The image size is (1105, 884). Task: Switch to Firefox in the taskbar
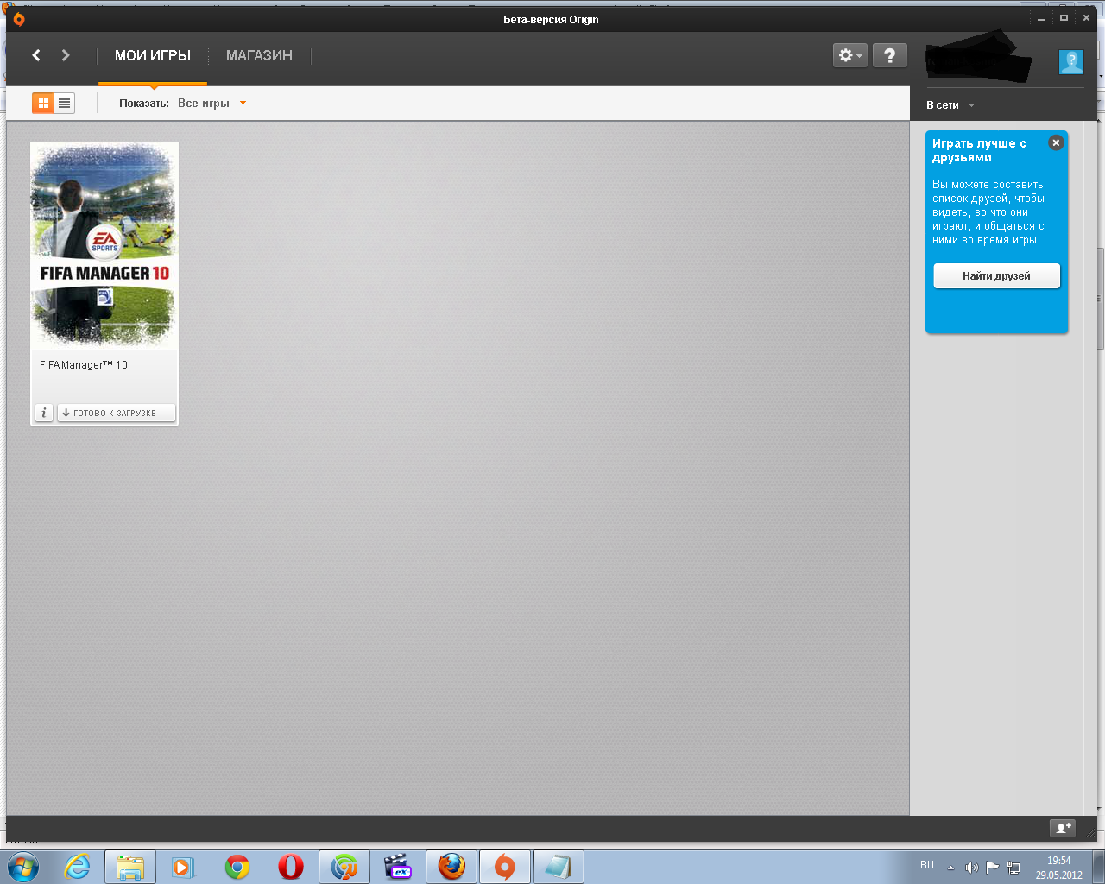[451, 867]
